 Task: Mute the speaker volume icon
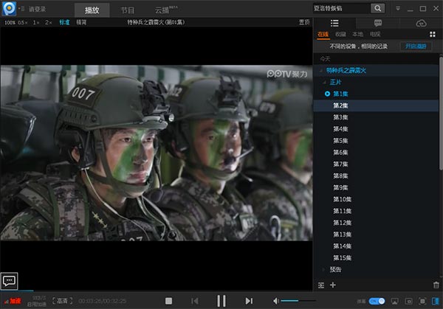tap(275, 301)
